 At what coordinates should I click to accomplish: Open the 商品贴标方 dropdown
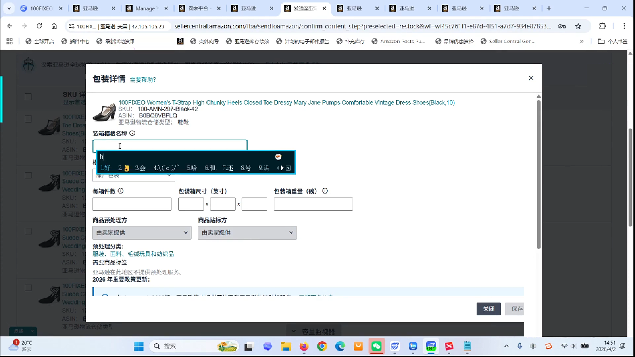click(247, 232)
